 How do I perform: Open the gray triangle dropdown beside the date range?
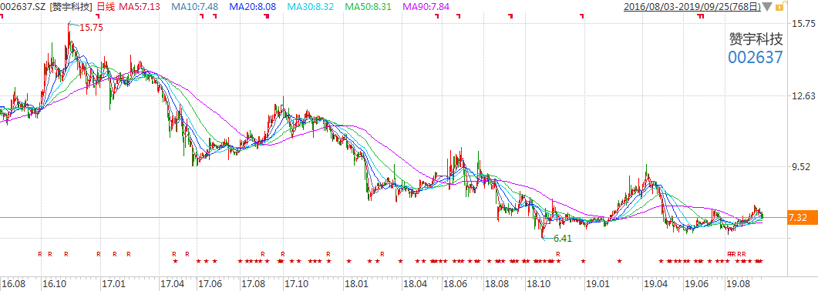(x=767, y=7)
